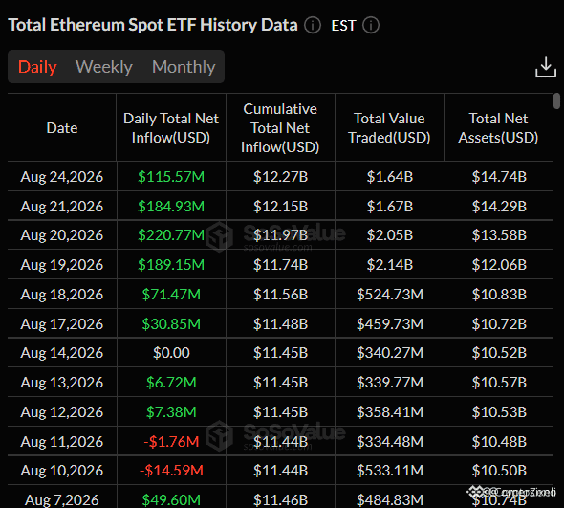Click the Aug 24,2026 date cell
This screenshot has height=508, width=564.
point(62,177)
